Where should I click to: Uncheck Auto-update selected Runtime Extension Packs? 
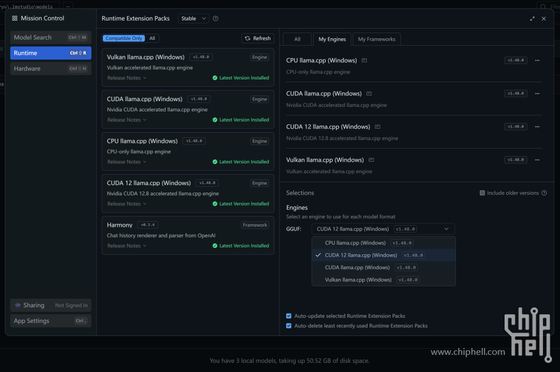pyautogui.click(x=289, y=316)
